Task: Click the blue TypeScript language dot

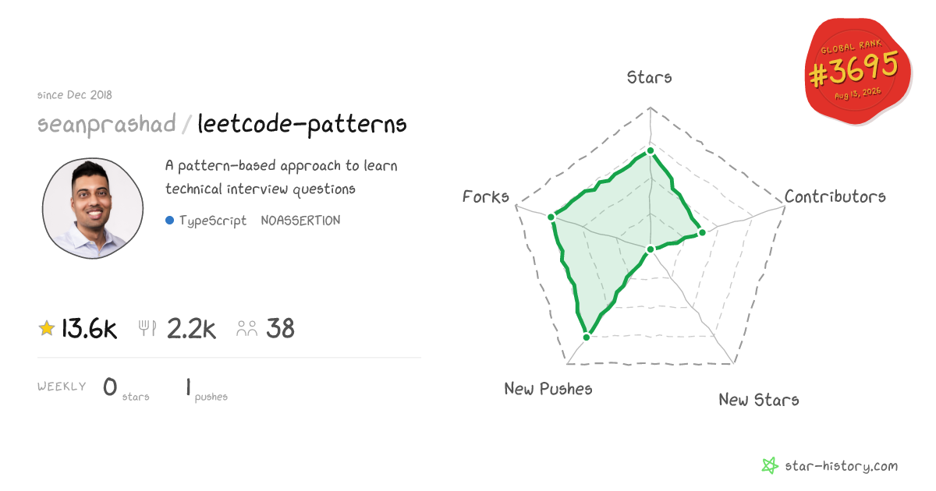Action: (169, 221)
